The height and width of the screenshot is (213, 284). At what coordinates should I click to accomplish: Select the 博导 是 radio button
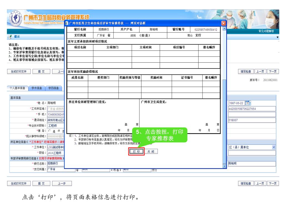(49, 131)
